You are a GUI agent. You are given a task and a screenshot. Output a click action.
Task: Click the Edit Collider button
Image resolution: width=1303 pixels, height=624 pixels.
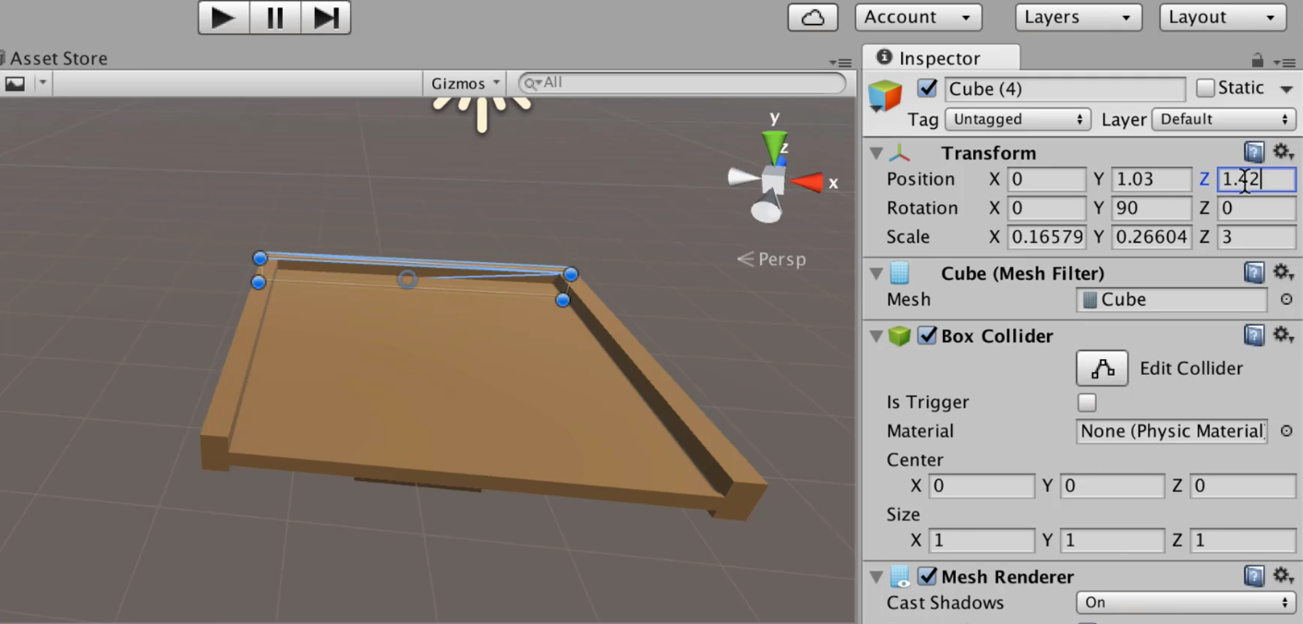click(x=1102, y=367)
